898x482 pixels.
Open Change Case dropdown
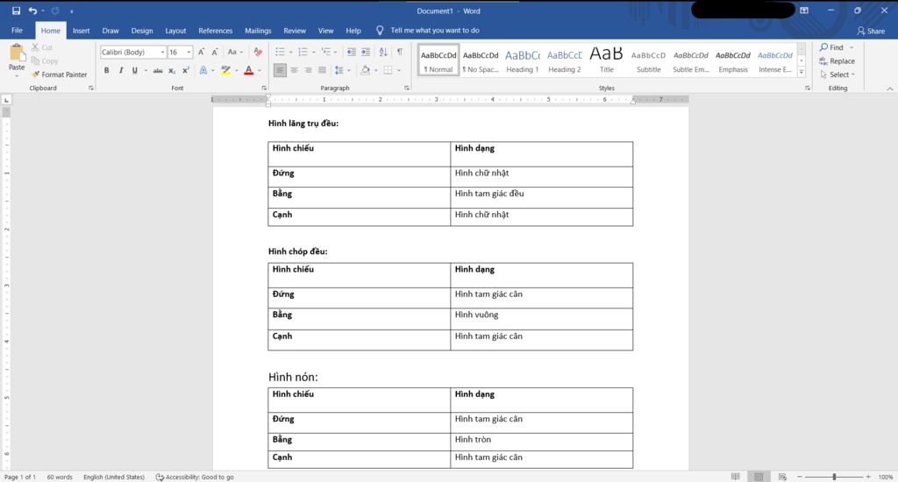(235, 52)
